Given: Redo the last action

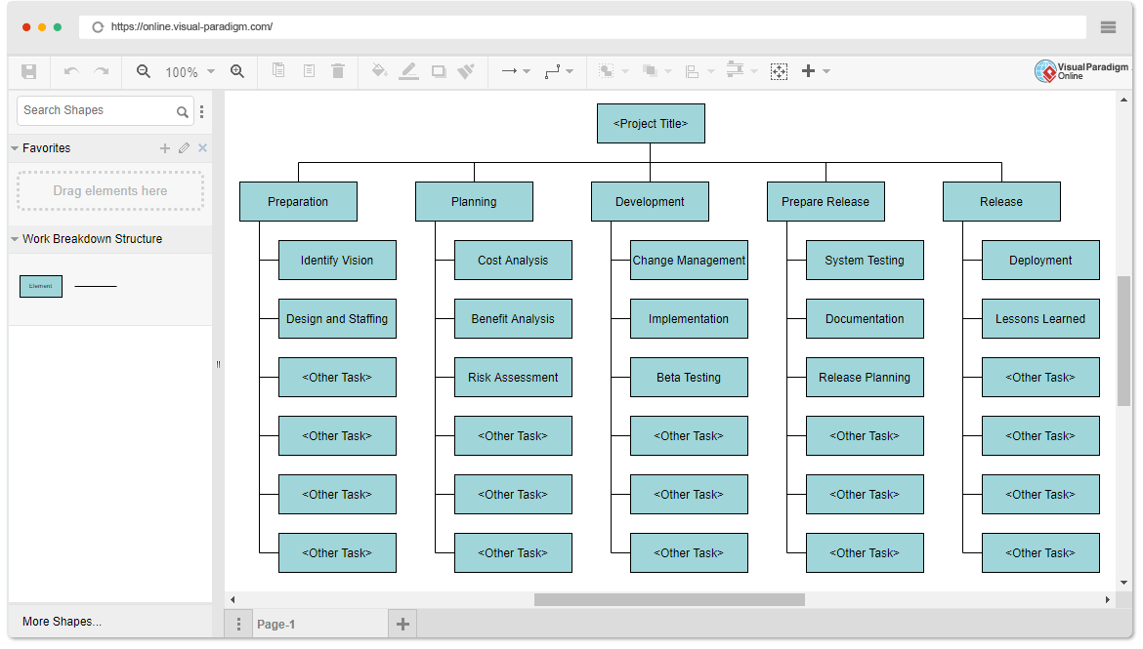Looking at the screenshot, I should coord(102,71).
